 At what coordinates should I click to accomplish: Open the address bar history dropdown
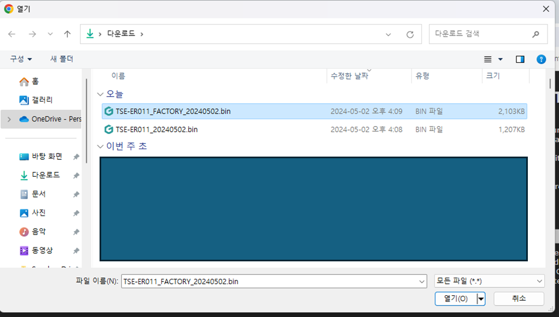388,34
